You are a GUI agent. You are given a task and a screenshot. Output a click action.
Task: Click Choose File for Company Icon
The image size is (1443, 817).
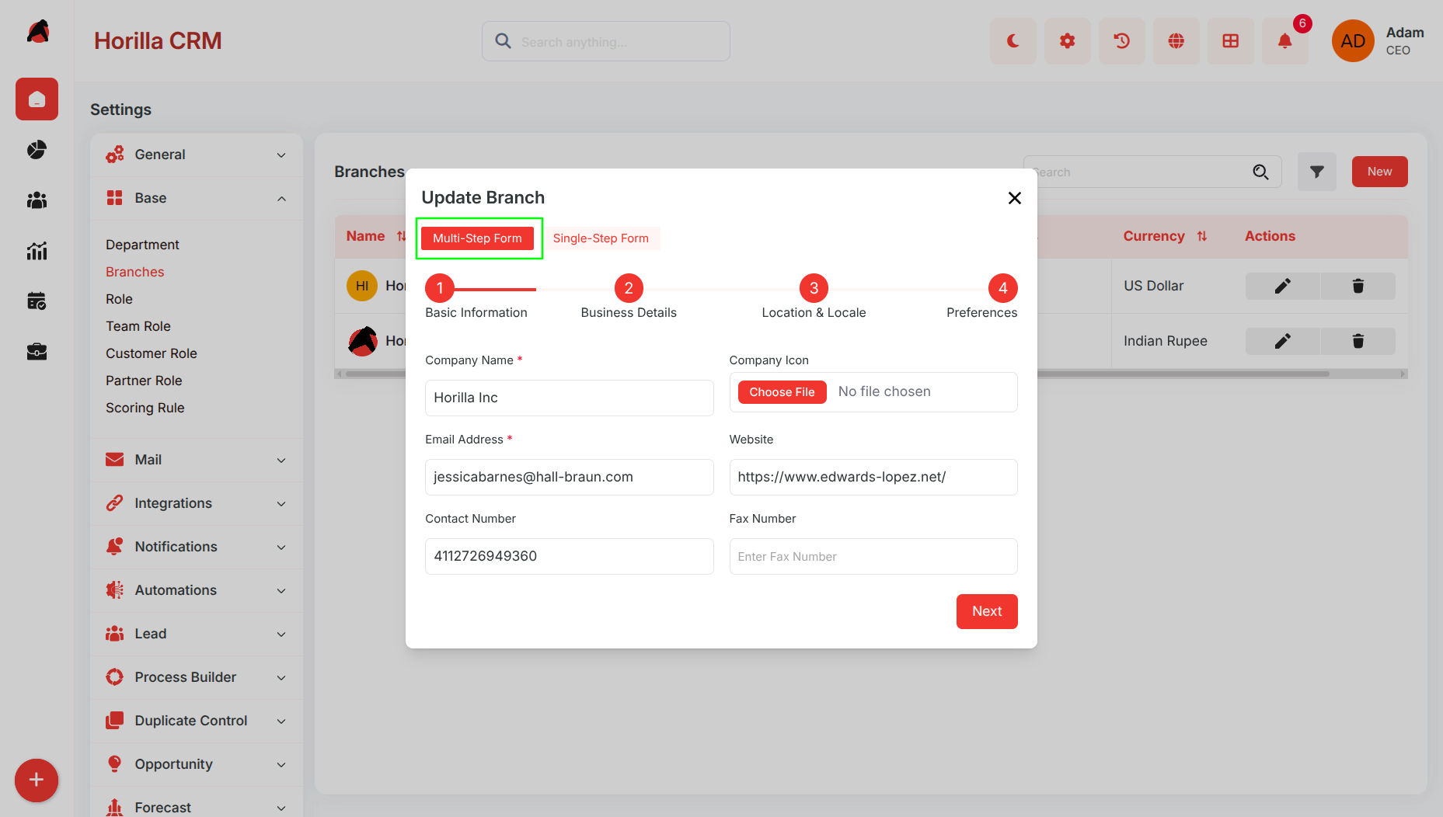(x=782, y=392)
